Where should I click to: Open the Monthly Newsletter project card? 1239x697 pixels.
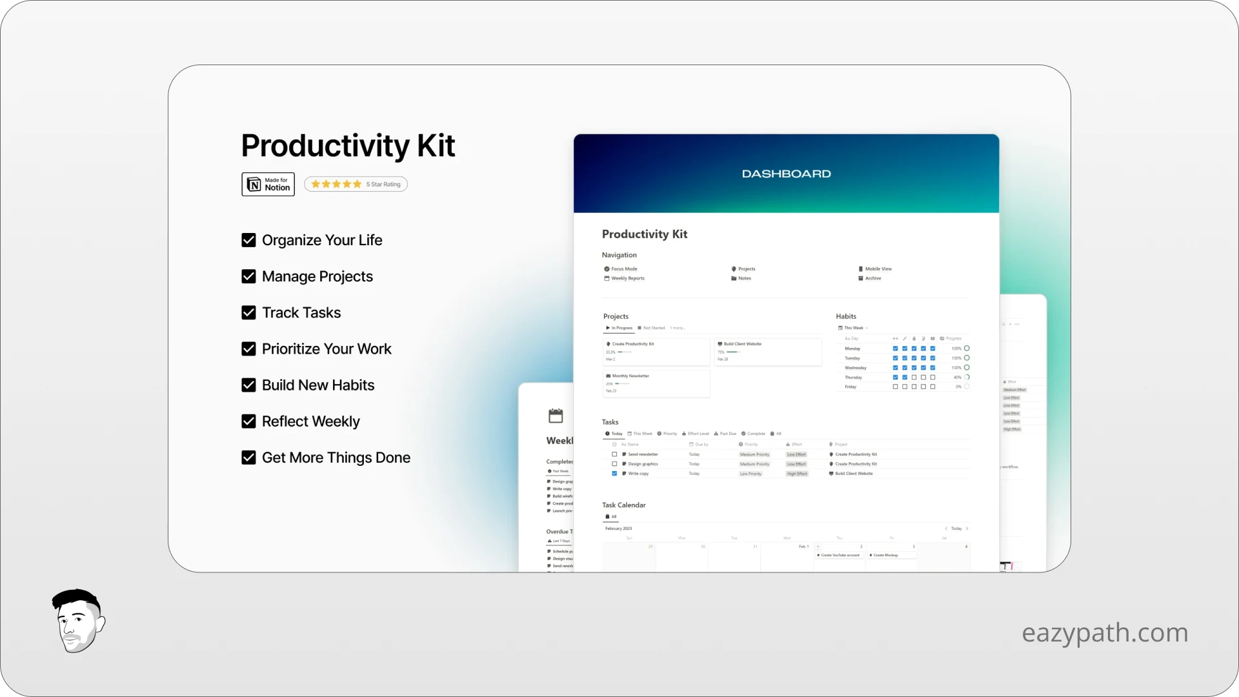[656, 383]
